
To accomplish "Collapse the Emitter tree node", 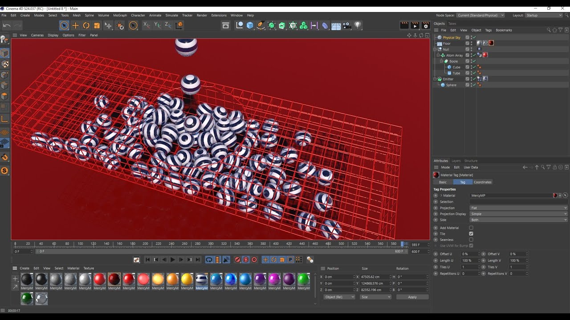I will [x=435, y=79].
